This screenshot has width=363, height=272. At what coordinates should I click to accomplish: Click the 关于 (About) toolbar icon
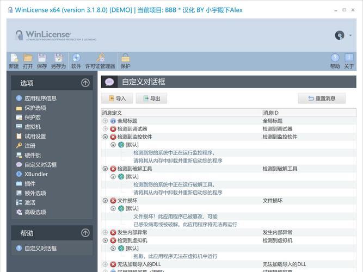click(x=349, y=59)
